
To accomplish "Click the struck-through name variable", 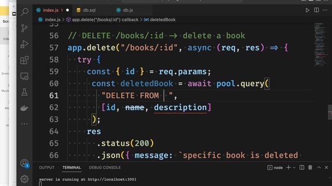I will 135,107.
